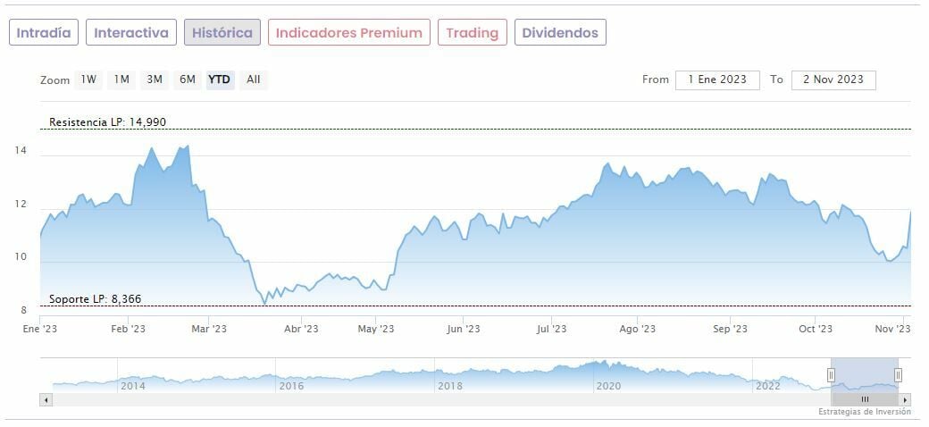
Task: Show the Dividendos tab
Action: tap(560, 33)
